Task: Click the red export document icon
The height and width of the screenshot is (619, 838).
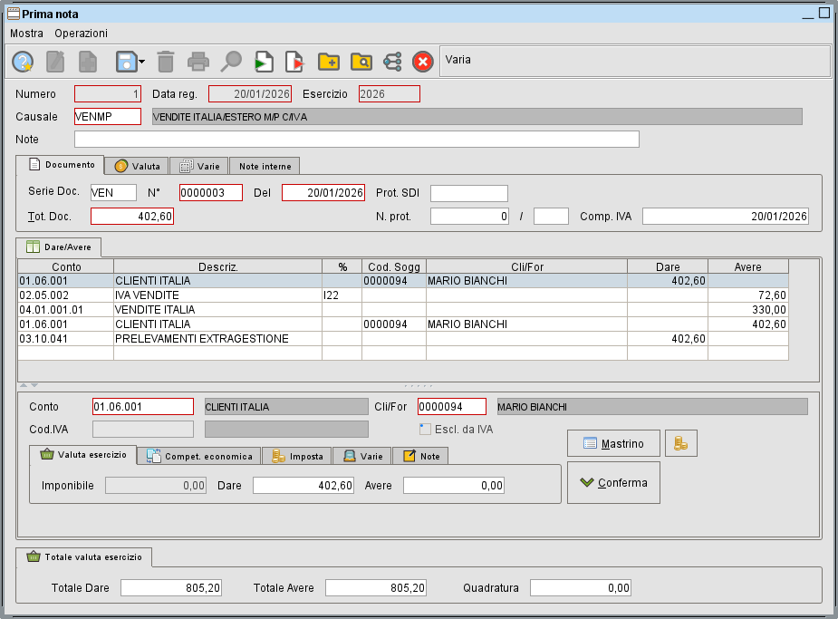Action: coord(294,61)
